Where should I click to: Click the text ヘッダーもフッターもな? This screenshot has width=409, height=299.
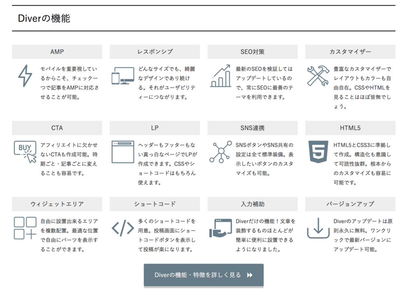167,145
